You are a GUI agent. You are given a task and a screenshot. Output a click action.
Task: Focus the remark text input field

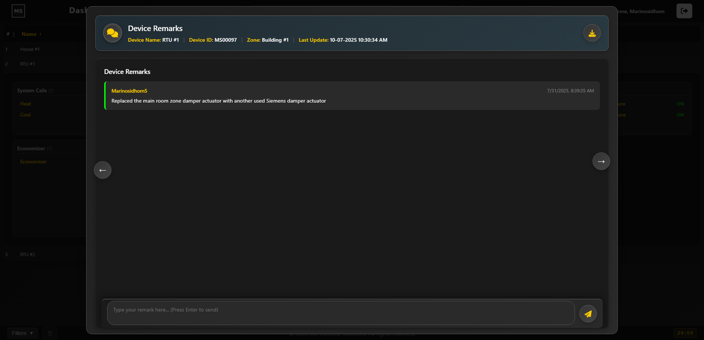coord(341,313)
